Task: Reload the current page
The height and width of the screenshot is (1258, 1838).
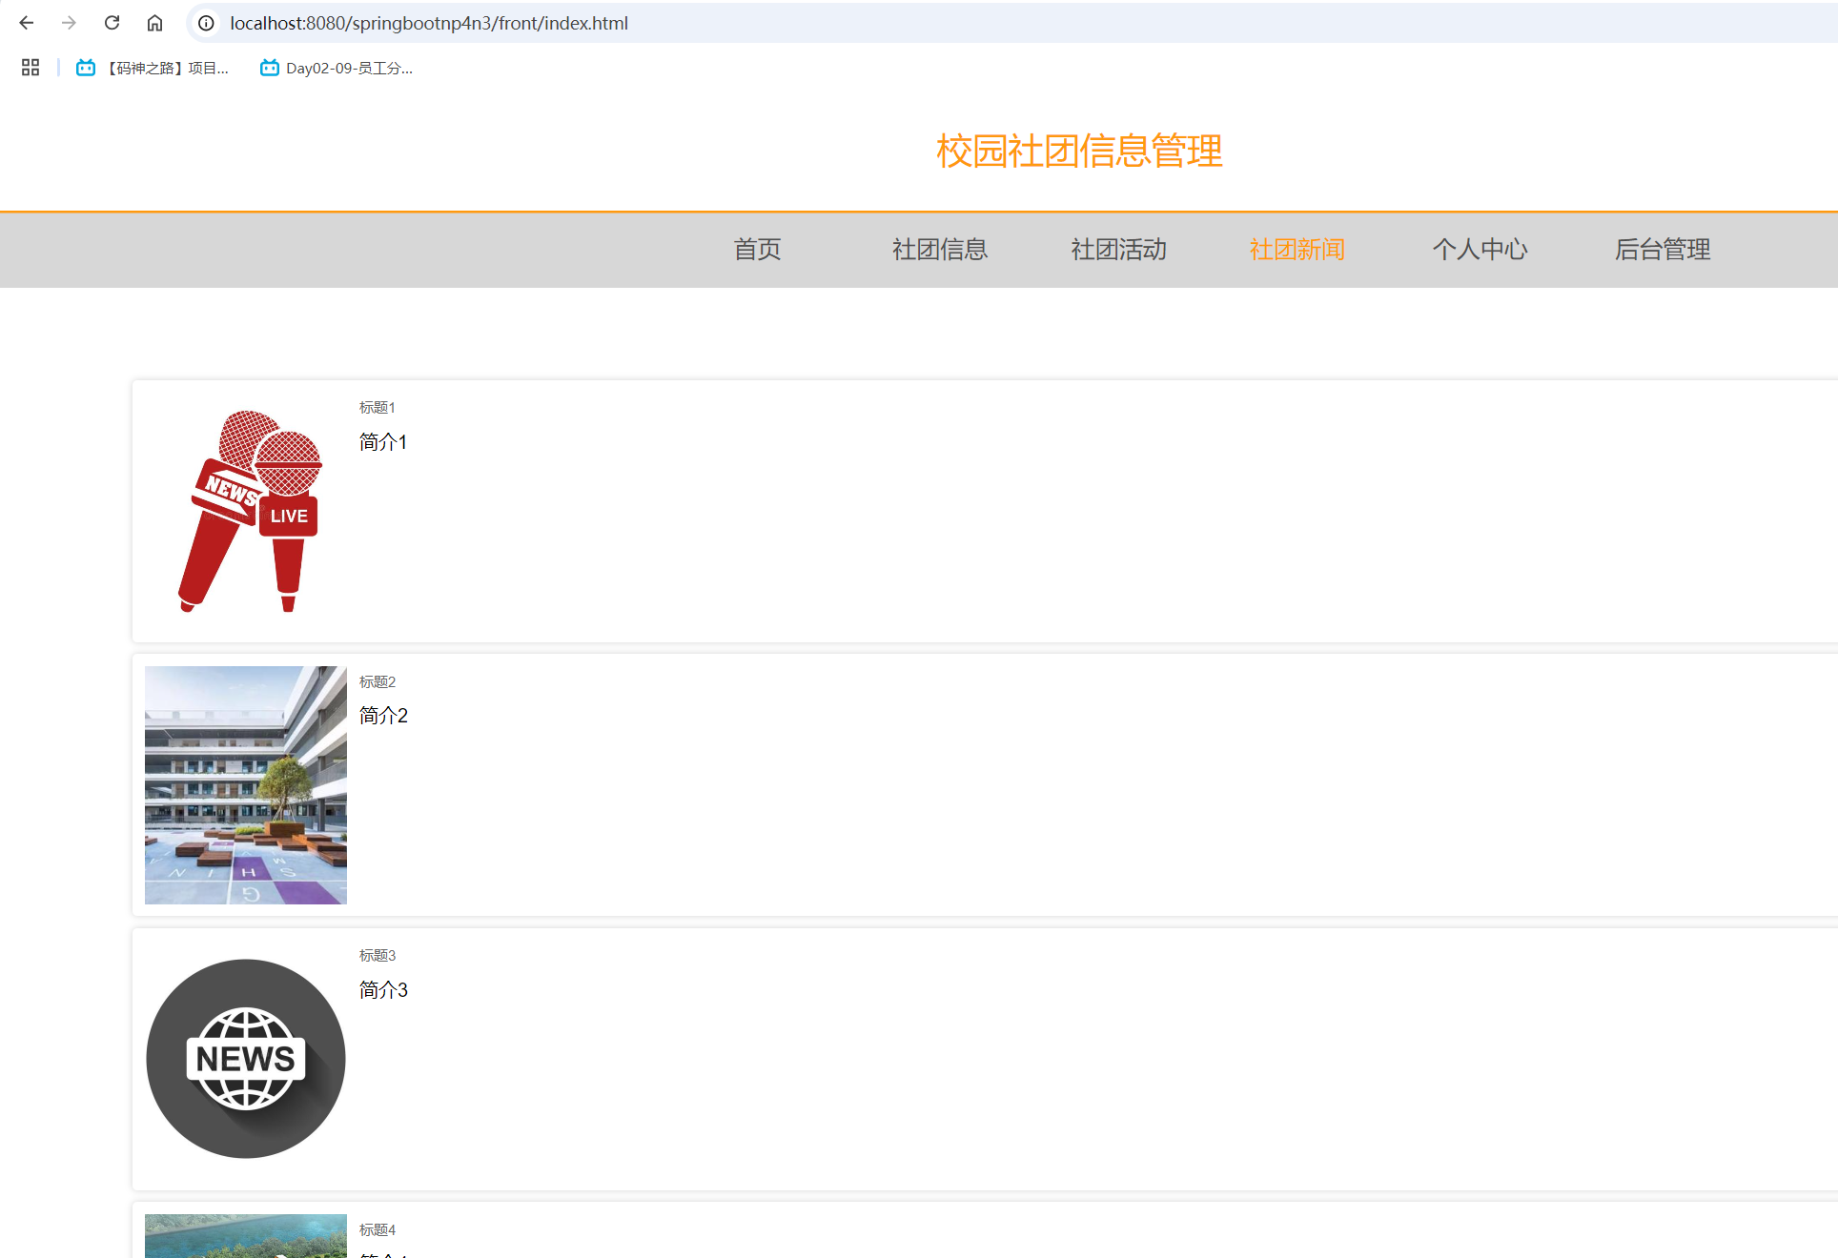Action: (x=112, y=23)
